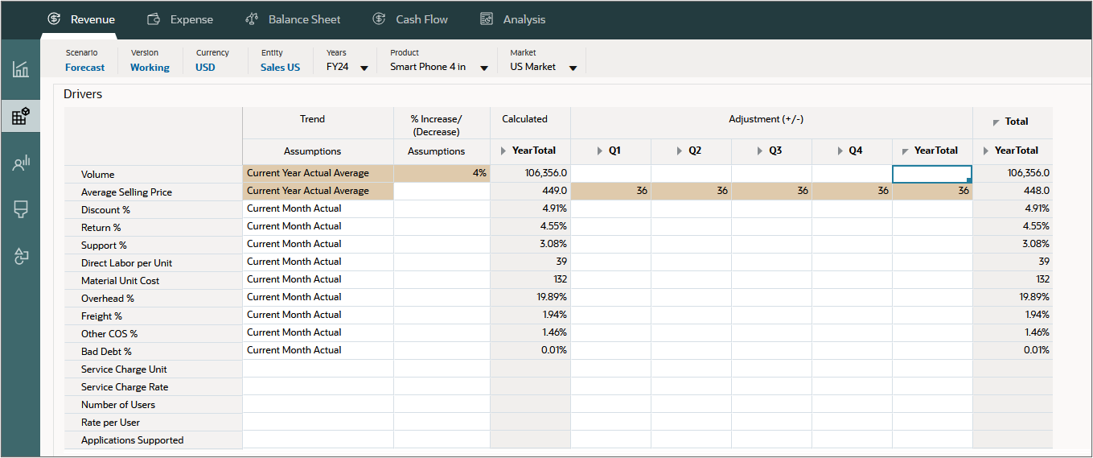Click the Average Selling Price trend cell
Viewport: 1093px width, 458px height.
(318, 191)
